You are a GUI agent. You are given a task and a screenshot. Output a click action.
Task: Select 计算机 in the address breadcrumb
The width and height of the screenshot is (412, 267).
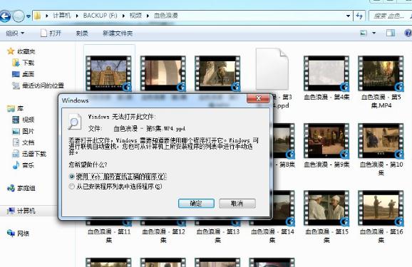(62, 16)
